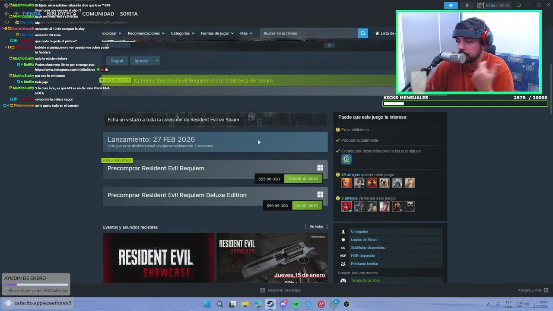Viewport: 553px width, 311px height.
Task: Click the HDR icon
Action: [343, 256]
